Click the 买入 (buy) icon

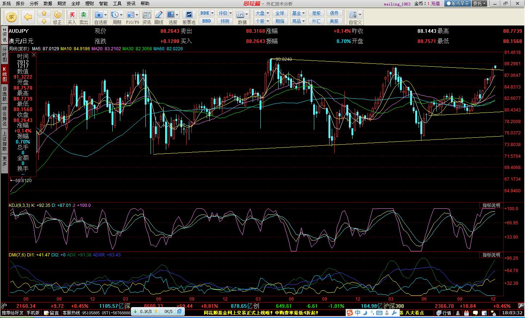point(72,17)
